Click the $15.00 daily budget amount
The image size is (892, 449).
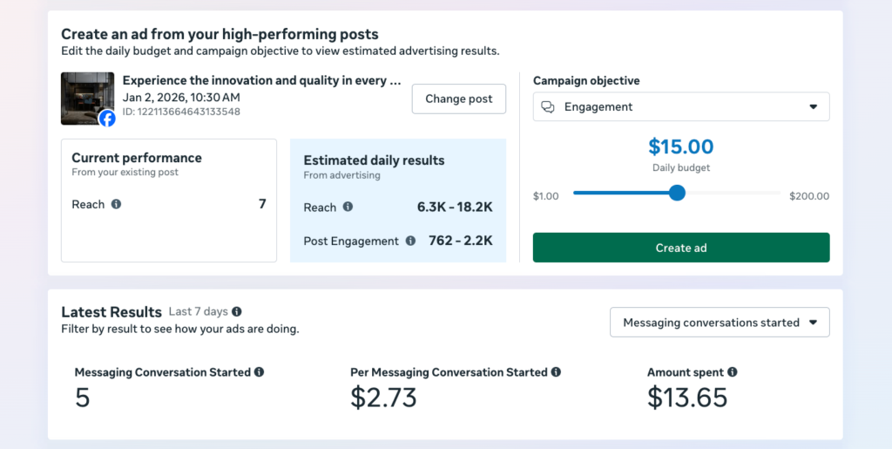pyautogui.click(x=681, y=146)
